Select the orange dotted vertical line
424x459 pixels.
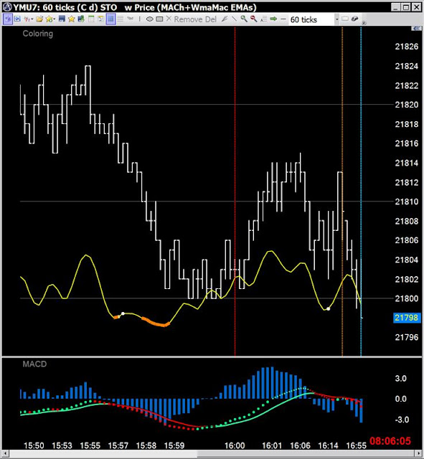[342, 190]
